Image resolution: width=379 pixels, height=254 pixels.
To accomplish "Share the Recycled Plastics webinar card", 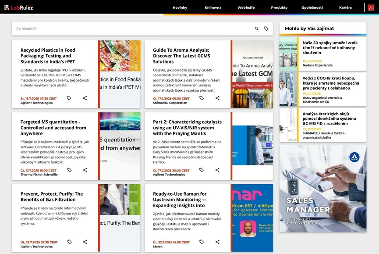I will pyautogui.click(x=85, y=98).
